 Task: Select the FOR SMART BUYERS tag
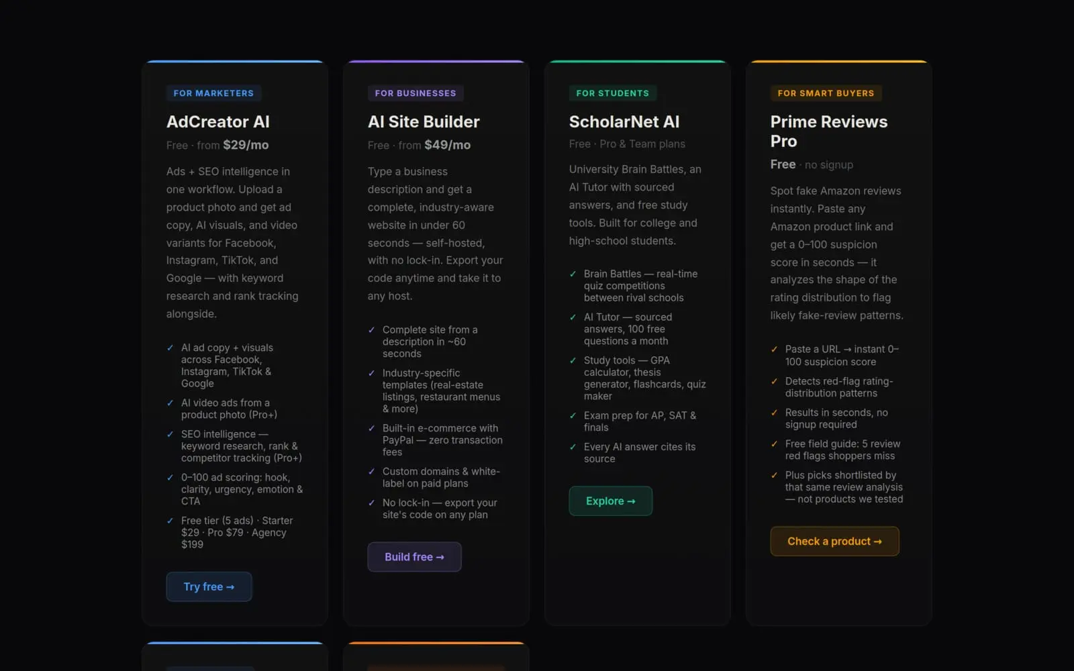pos(826,93)
